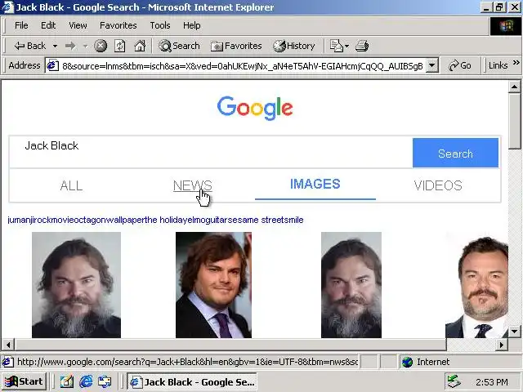
Task: Minimize the Internet Explorer window
Action: 486,7
